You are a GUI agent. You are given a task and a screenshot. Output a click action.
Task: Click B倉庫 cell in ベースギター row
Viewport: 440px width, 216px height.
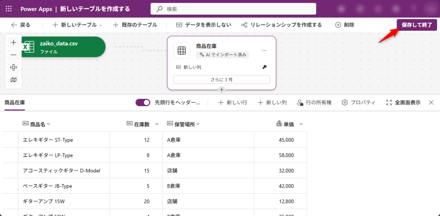point(208,186)
